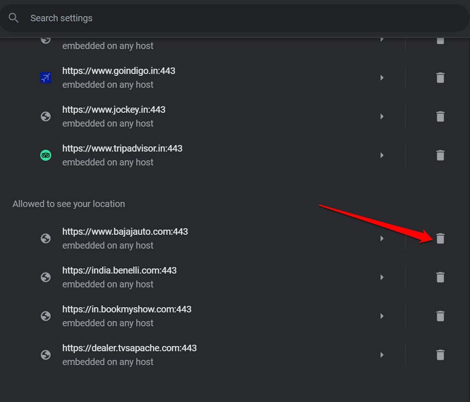Screen dimensions: 470x402
Task: Click globe icon beside dealer.tvsapache.com
Action: pos(46,355)
